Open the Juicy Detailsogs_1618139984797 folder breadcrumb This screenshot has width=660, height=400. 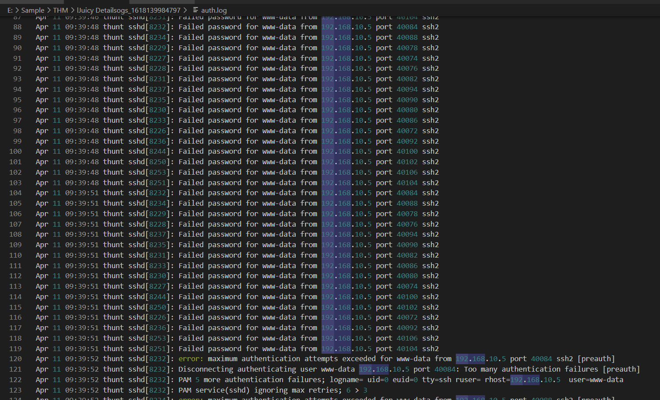129,10
